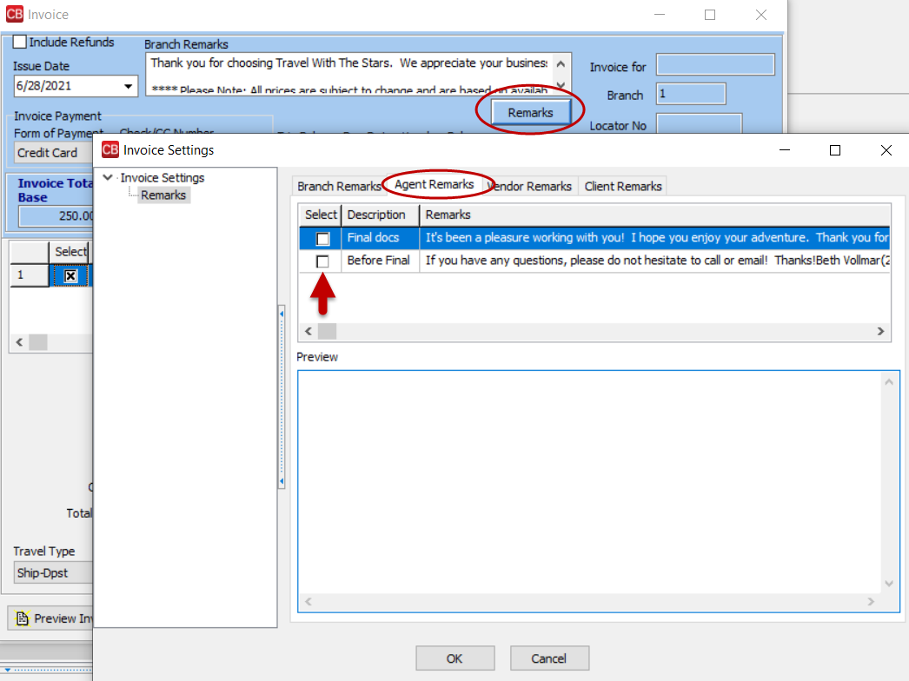Click Preview pane scroll left arrow
The height and width of the screenshot is (681, 909).
point(309,602)
